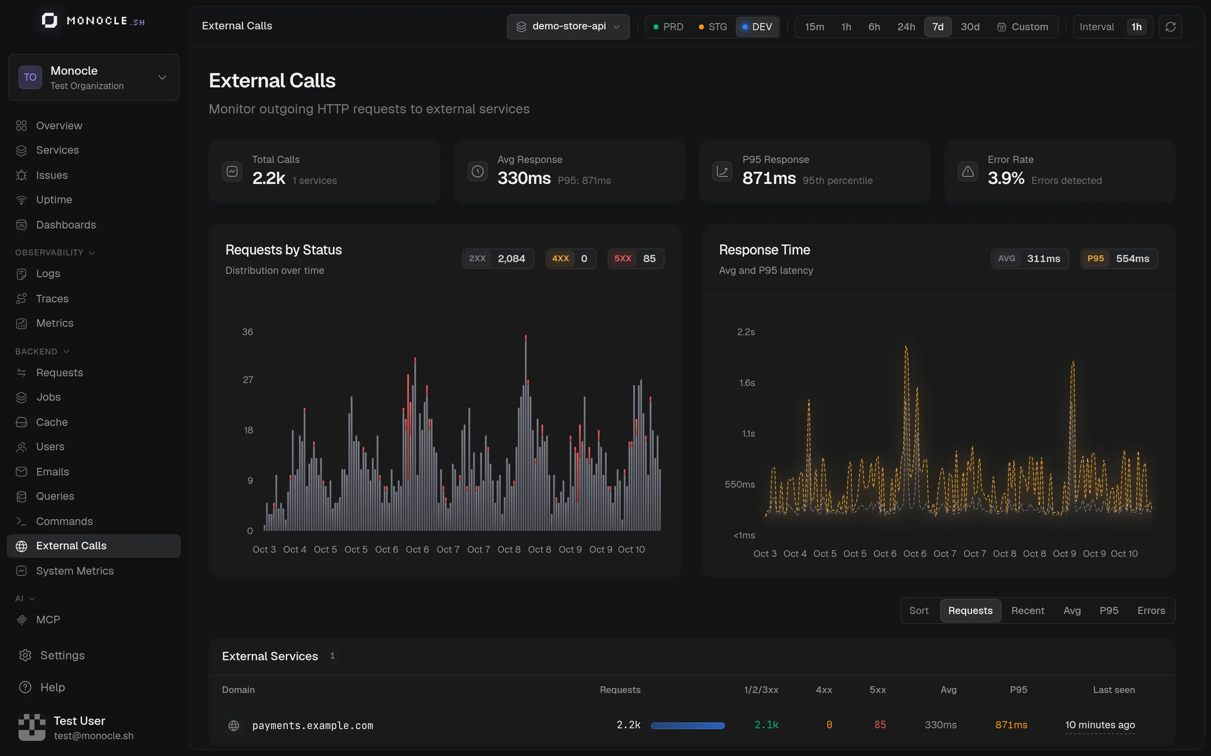The image size is (1211, 756).
Task: Expand the Monocle Test Organization switcher
Action: point(94,78)
